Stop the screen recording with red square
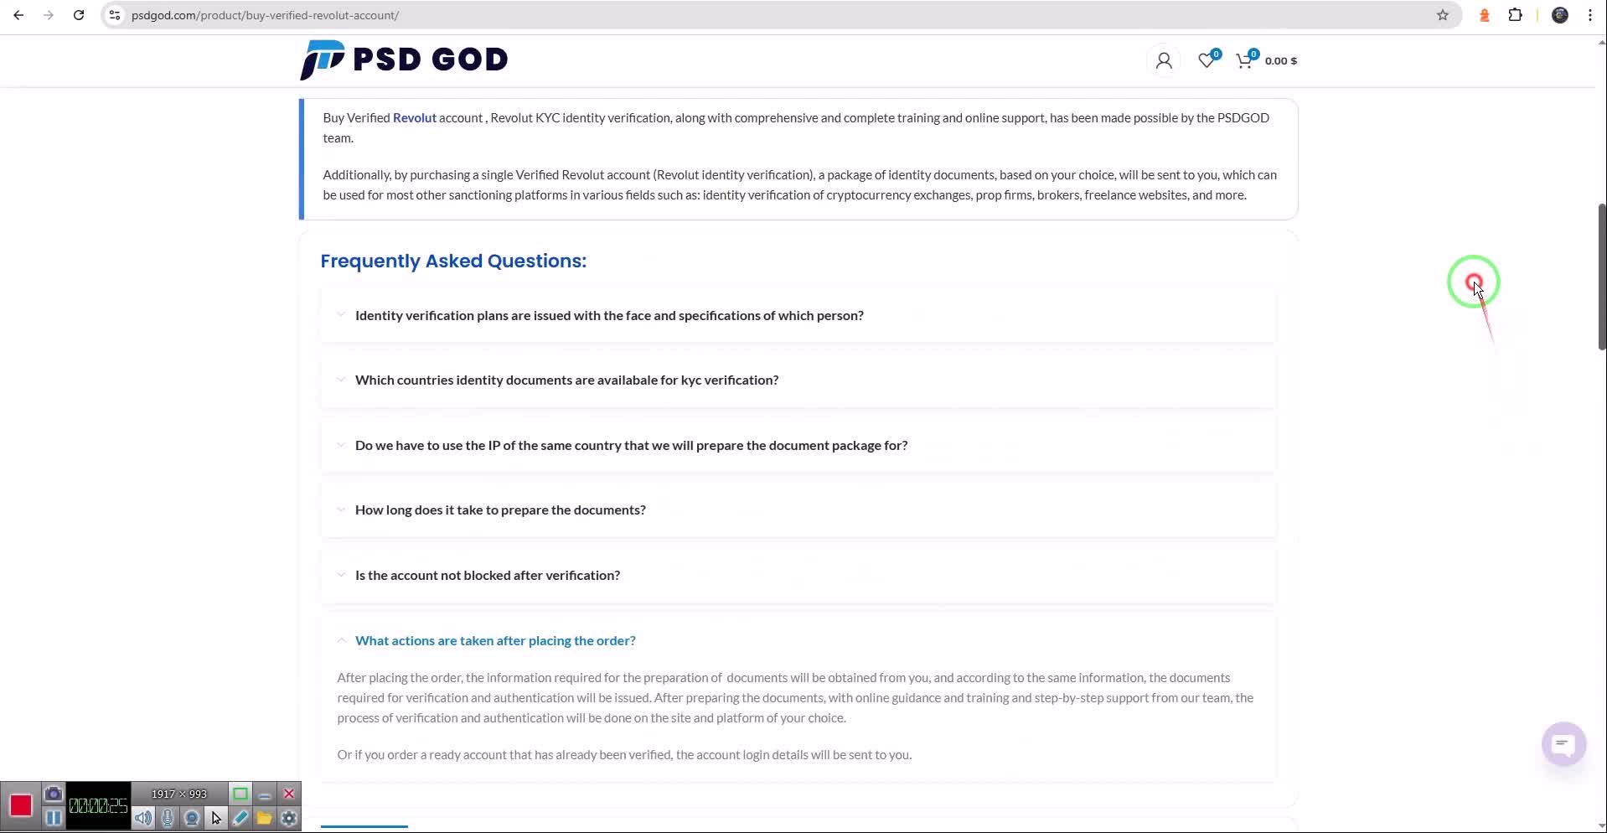The height and width of the screenshot is (833, 1607). pyautogui.click(x=21, y=805)
